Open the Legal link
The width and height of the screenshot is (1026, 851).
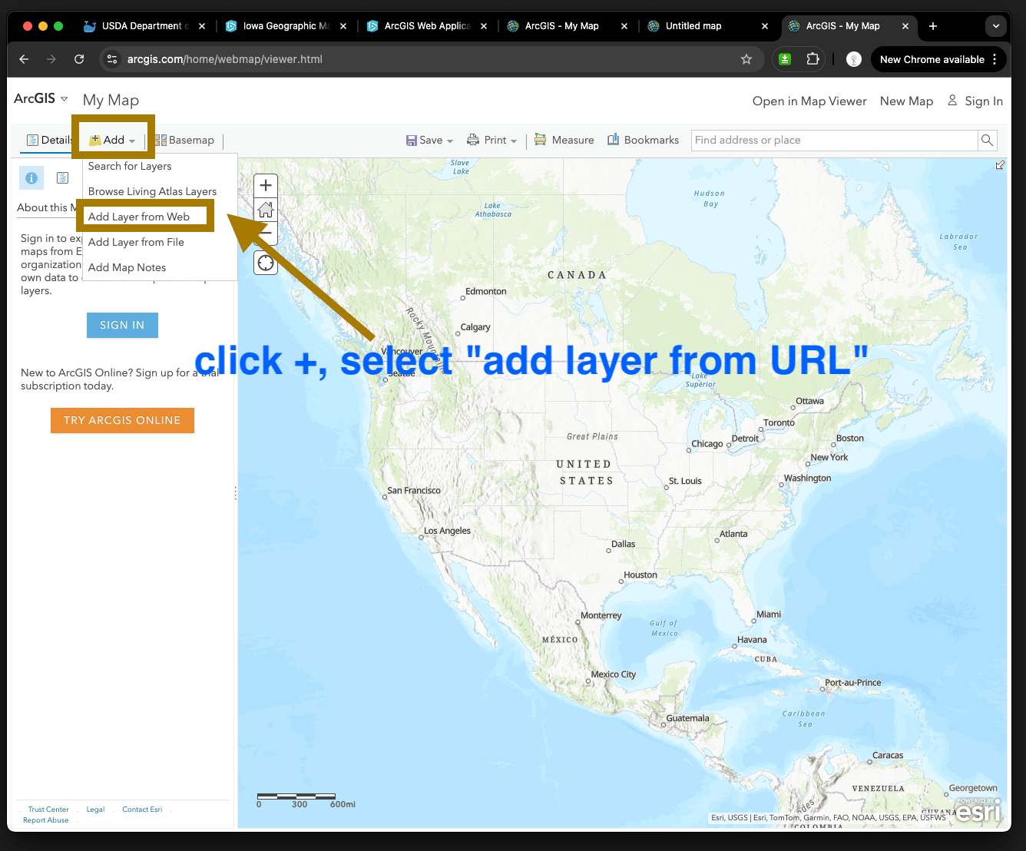click(x=95, y=810)
